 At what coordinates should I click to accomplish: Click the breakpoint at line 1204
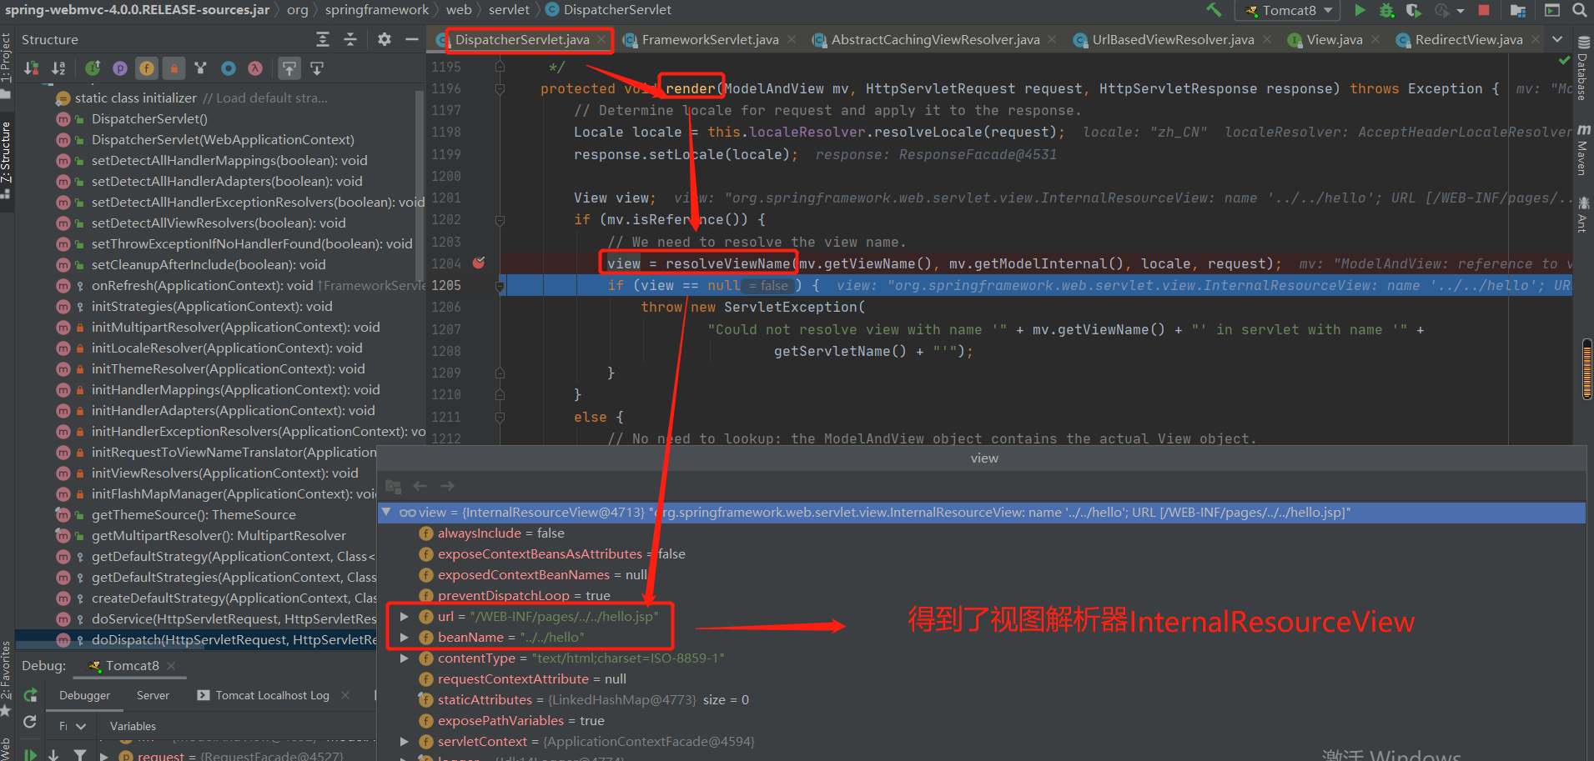tap(479, 263)
